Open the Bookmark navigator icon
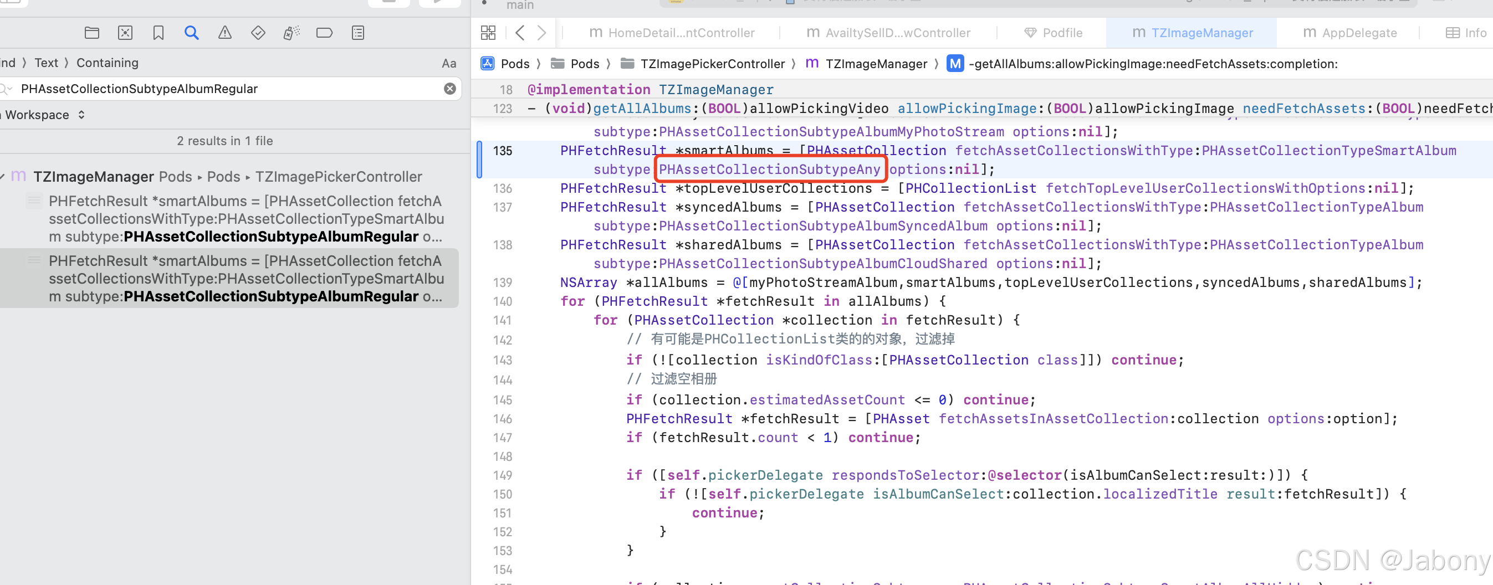The height and width of the screenshot is (585, 1493). pyautogui.click(x=158, y=33)
